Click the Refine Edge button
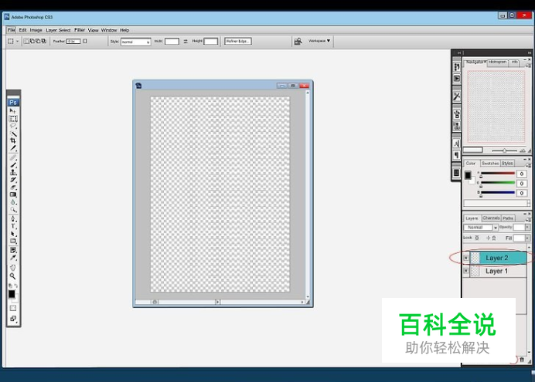This screenshot has width=535, height=382. coord(238,41)
